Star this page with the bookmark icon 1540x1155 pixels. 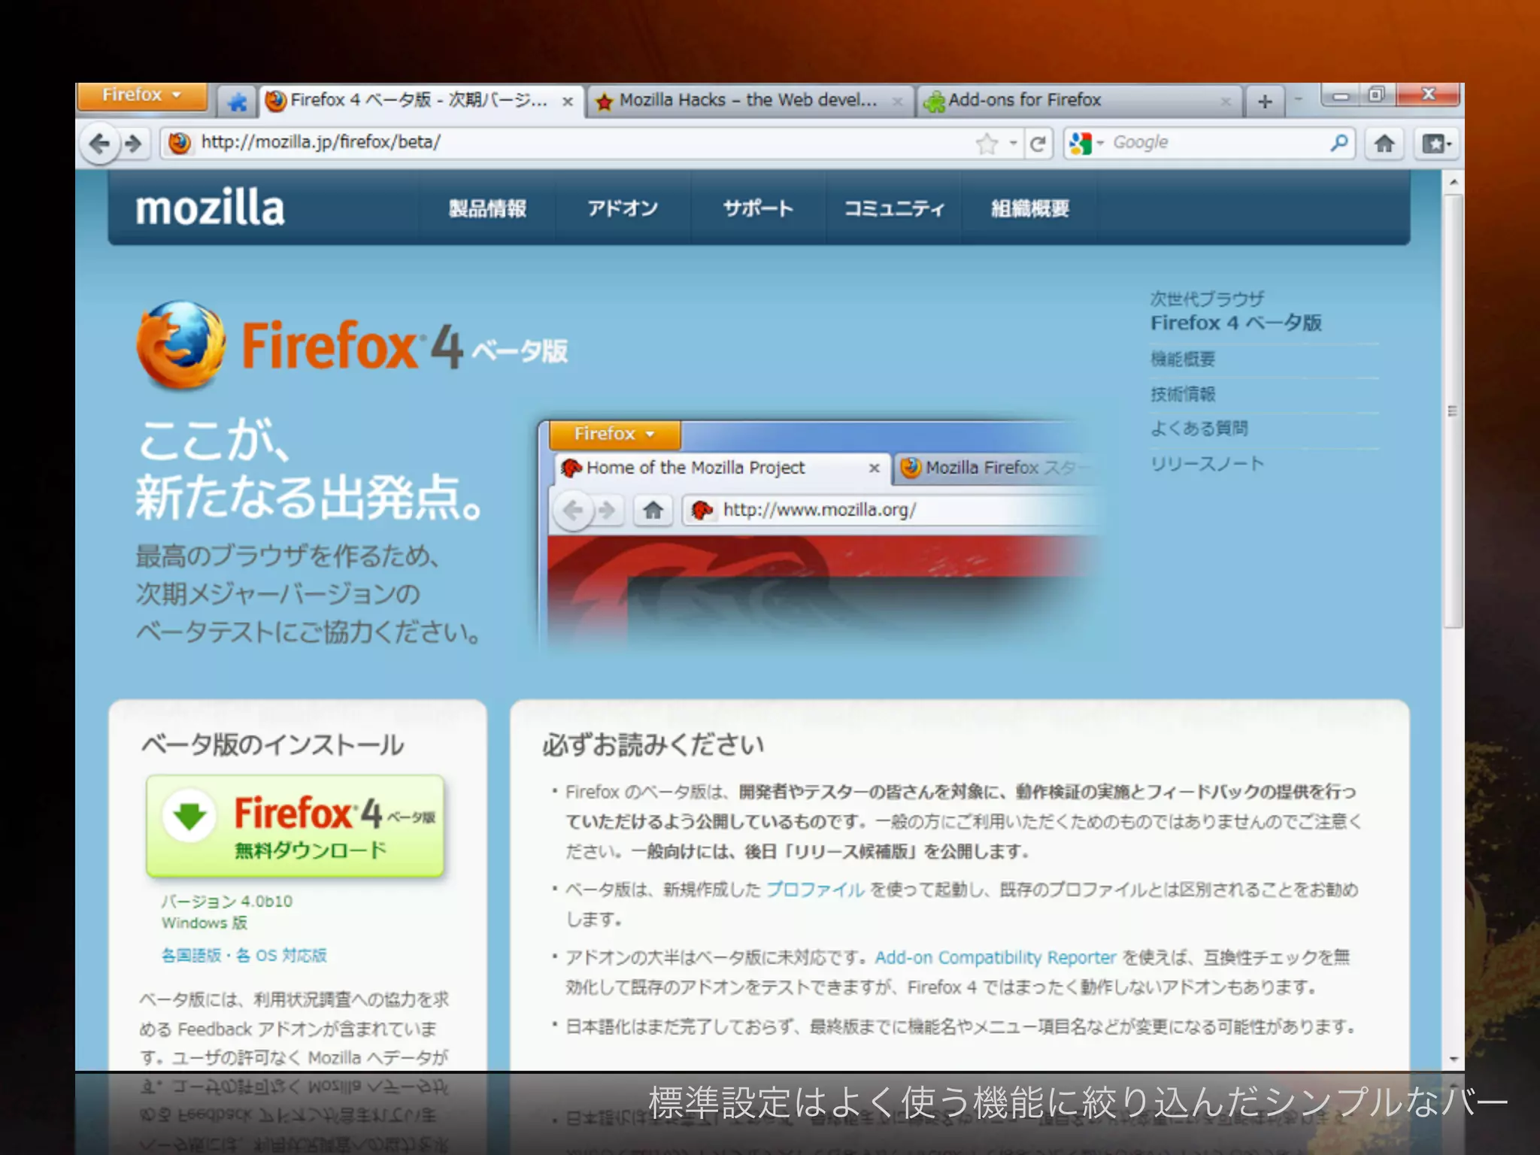987,143
